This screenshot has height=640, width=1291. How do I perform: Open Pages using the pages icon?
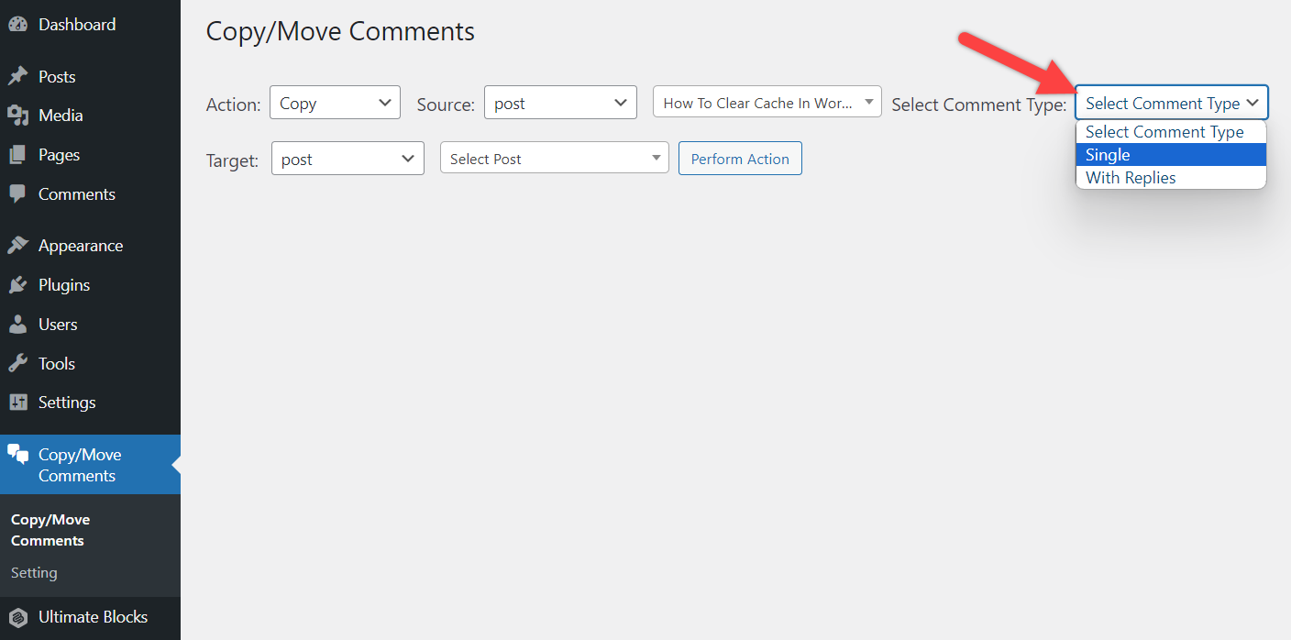point(18,154)
